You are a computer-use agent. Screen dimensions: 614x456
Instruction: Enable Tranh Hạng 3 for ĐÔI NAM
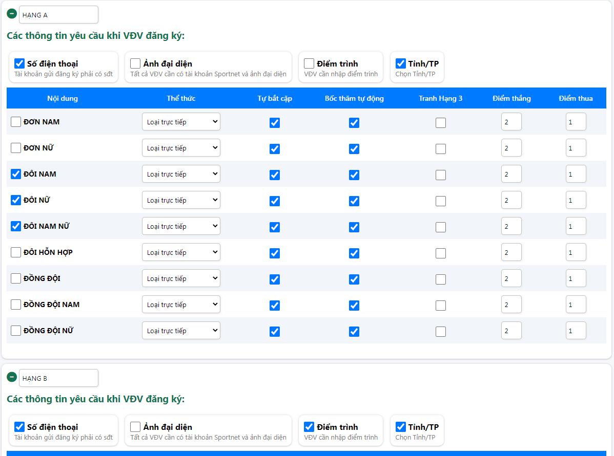[441, 175]
